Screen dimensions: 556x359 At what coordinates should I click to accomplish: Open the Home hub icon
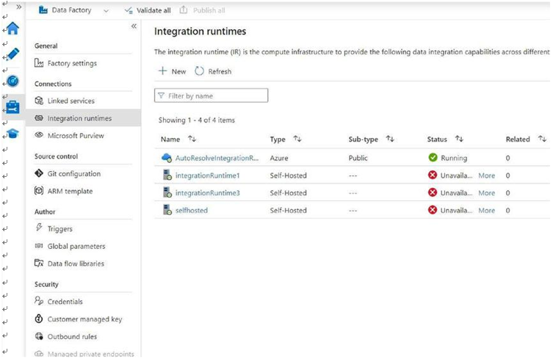12,28
